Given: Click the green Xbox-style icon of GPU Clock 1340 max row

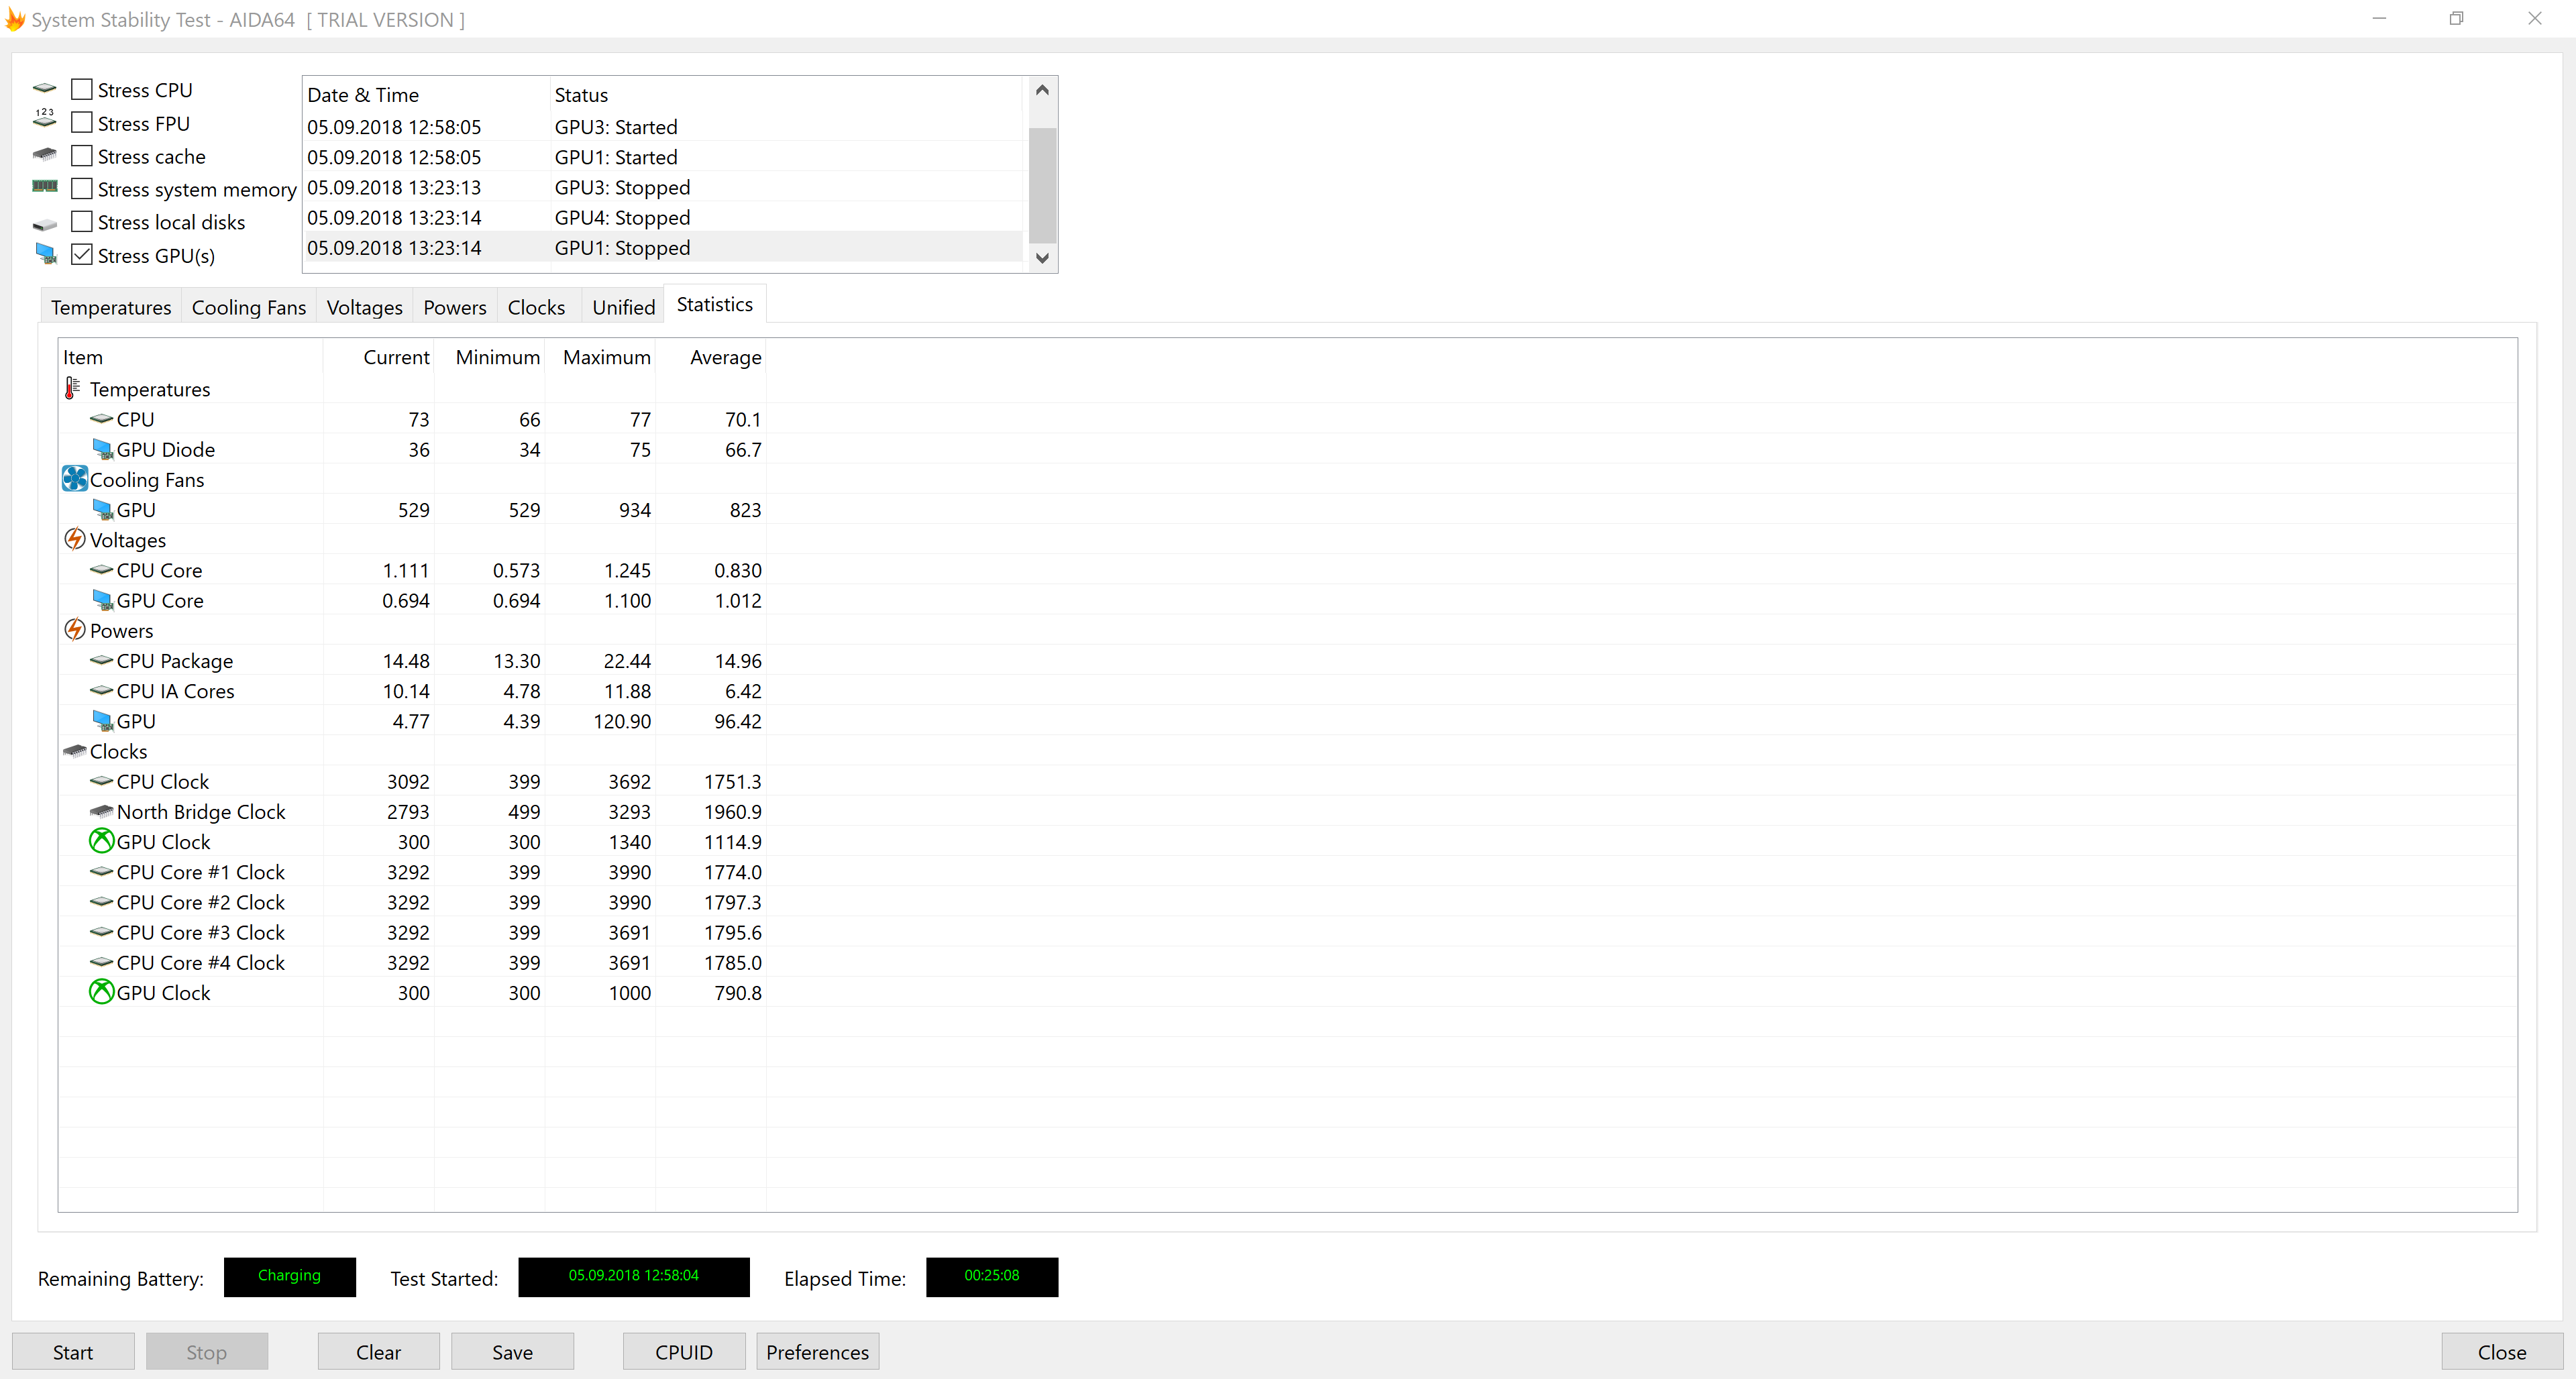Looking at the screenshot, I should [102, 841].
